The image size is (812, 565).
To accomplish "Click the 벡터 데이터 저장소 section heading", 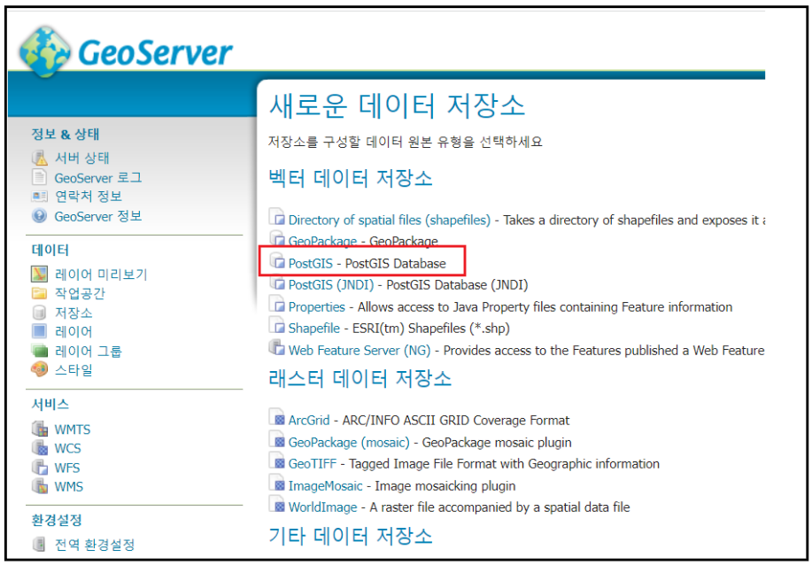I will (351, 178).
